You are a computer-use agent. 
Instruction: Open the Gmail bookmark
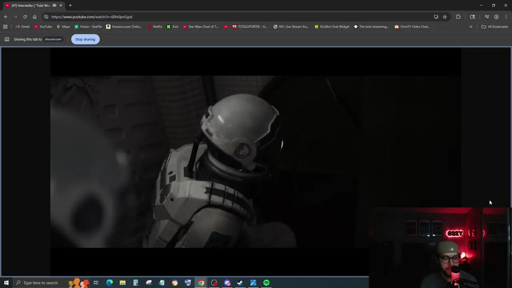pyautogui.click(x=22, y=27)
